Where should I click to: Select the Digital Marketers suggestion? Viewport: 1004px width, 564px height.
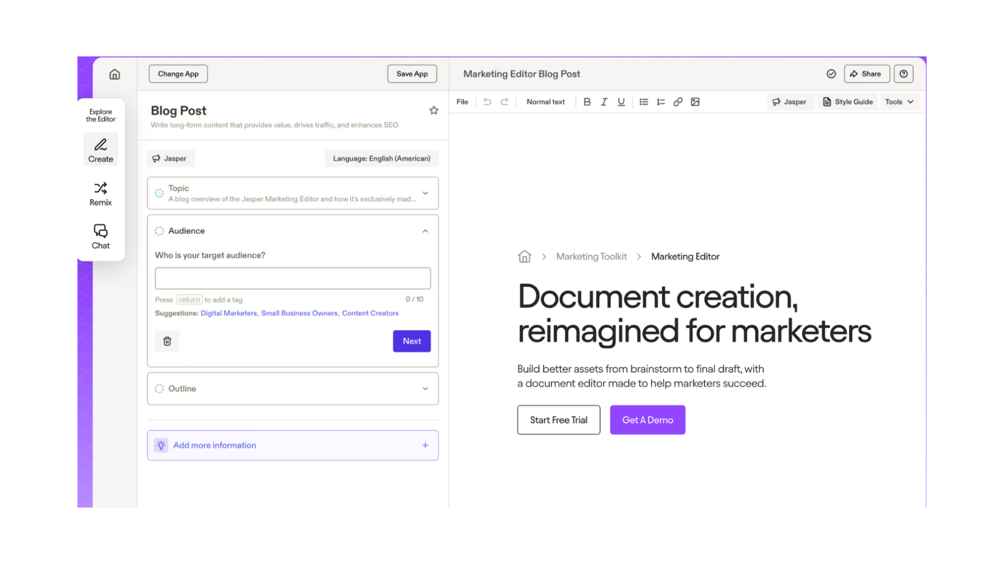(228, 313)
